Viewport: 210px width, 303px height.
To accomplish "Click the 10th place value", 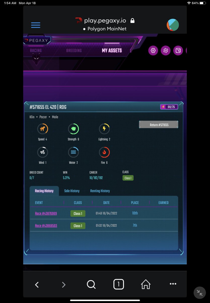I will click(135, 213).
